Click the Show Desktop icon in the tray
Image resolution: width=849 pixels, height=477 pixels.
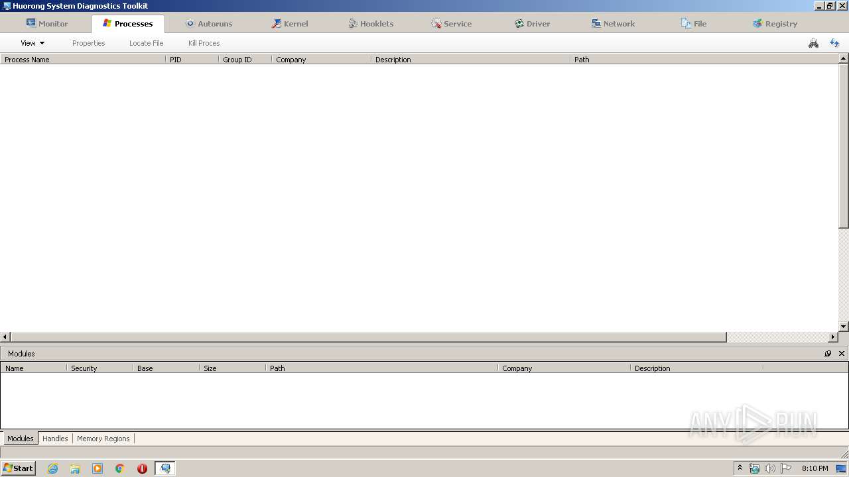pyautogui.click(x=842, y=468)
